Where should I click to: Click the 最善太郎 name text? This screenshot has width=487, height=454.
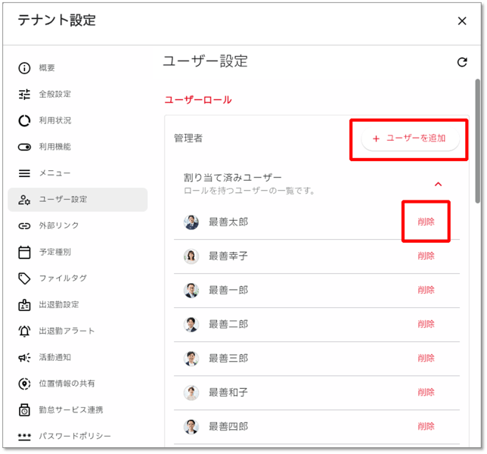click(x=228, y=222)
